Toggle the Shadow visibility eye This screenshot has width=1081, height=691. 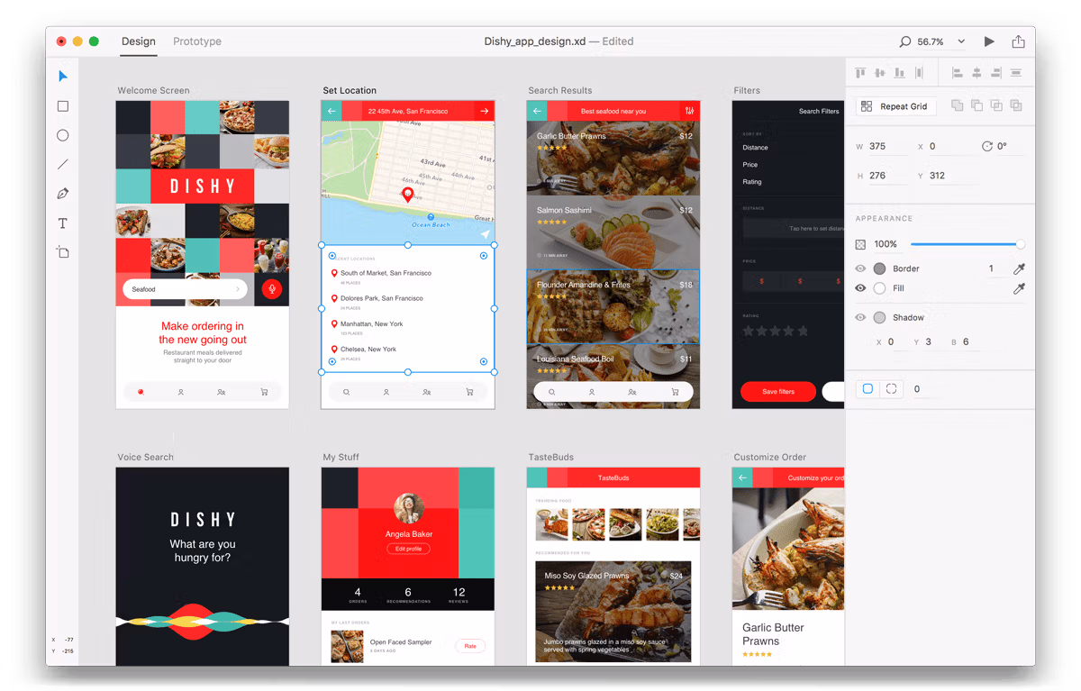pyautogui.click(x=860, y=317)
